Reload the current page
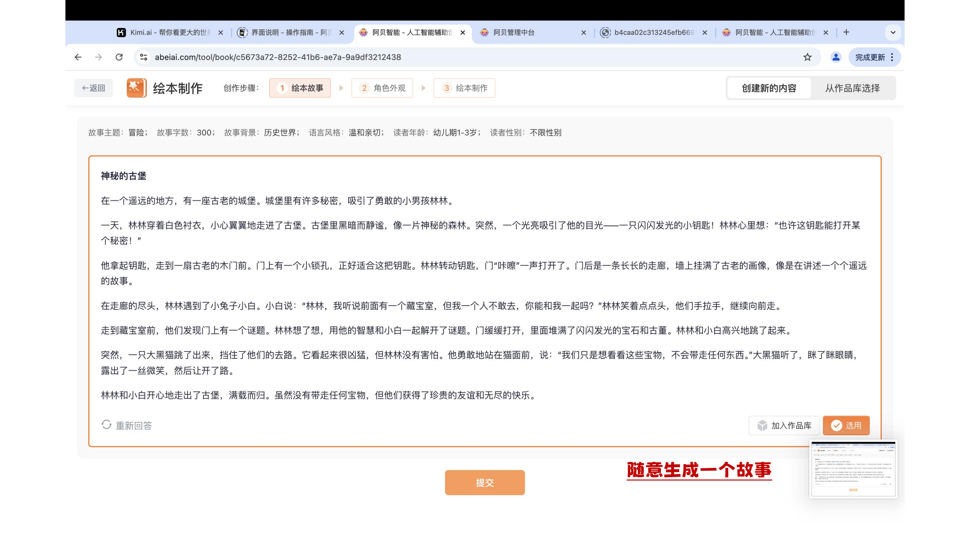This screenshot has height=546, width=970. tap(119, 57)
